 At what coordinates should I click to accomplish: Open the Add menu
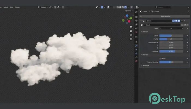point(11,7)
